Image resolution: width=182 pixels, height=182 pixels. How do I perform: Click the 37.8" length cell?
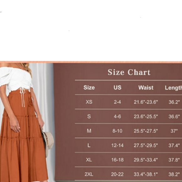coord(174,160)
